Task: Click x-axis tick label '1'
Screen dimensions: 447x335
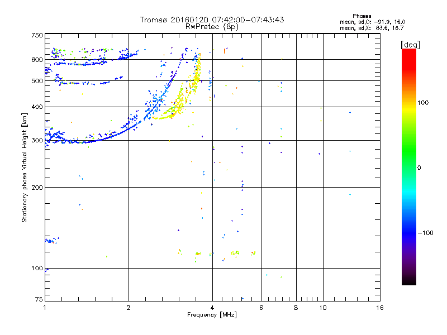Action: click(x=45, y=308)
